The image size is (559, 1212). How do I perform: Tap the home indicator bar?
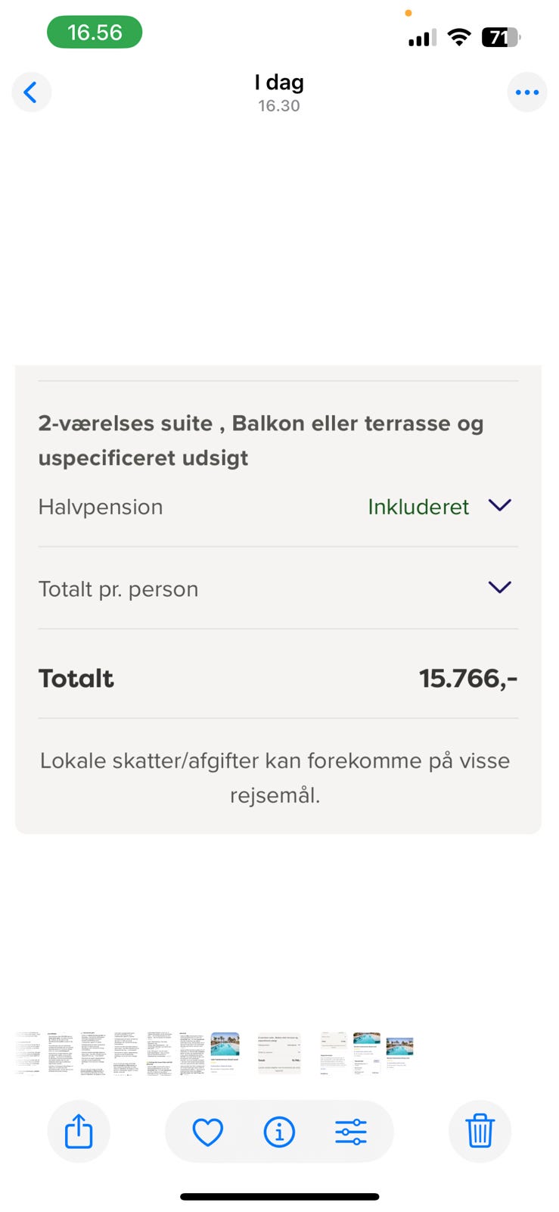(279, 1197)
